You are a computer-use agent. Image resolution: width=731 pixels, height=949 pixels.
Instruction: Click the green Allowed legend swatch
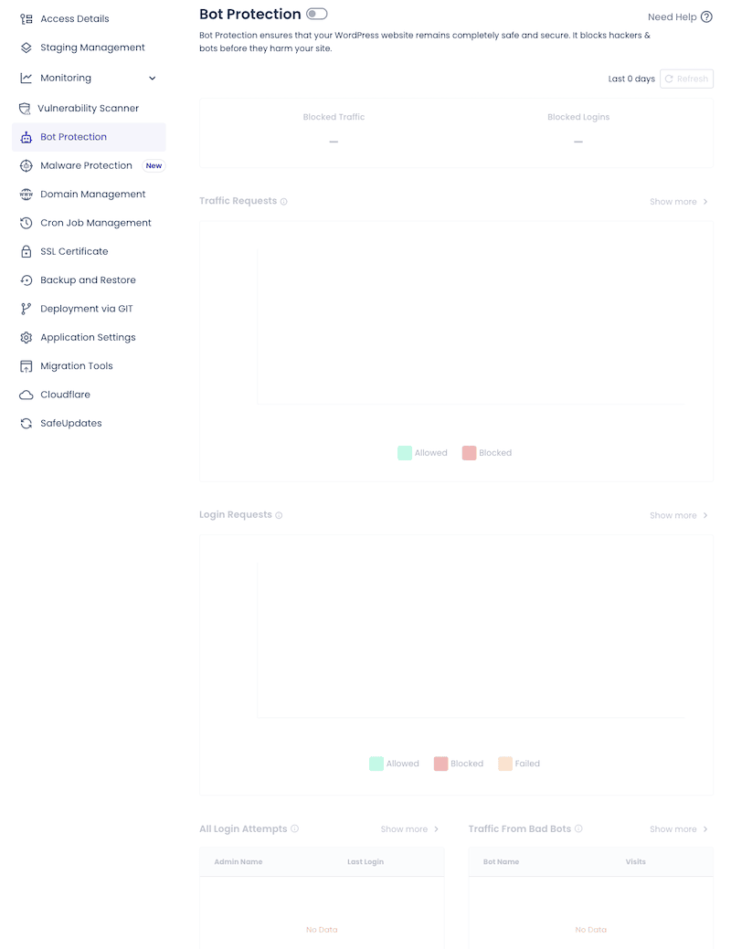tap(405, 452)
